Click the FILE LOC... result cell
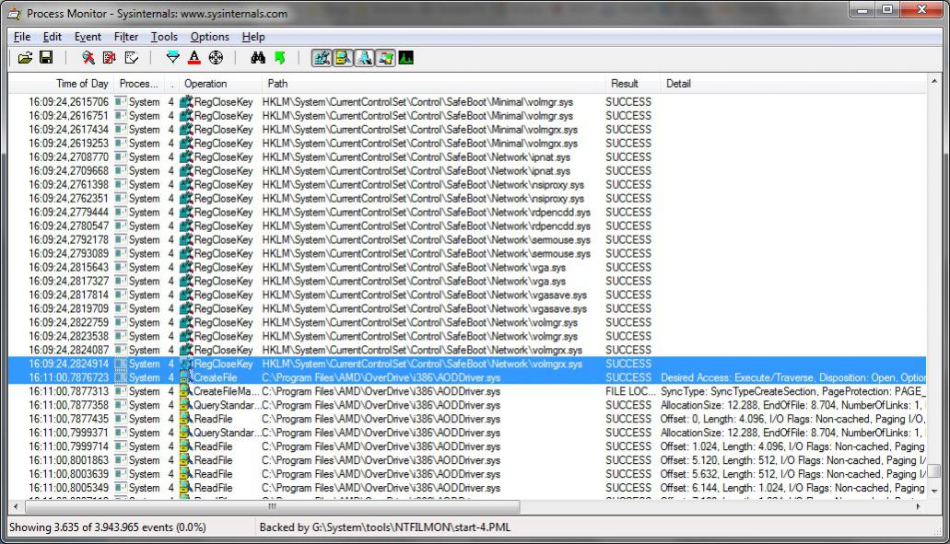Screen dimensions: 950x544 pos(630,391)
